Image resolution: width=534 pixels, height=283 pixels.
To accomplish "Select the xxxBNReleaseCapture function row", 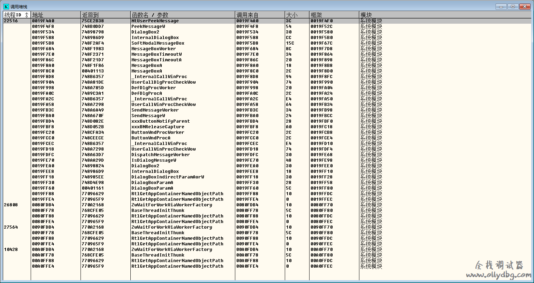I will click(x=158, y=127).
